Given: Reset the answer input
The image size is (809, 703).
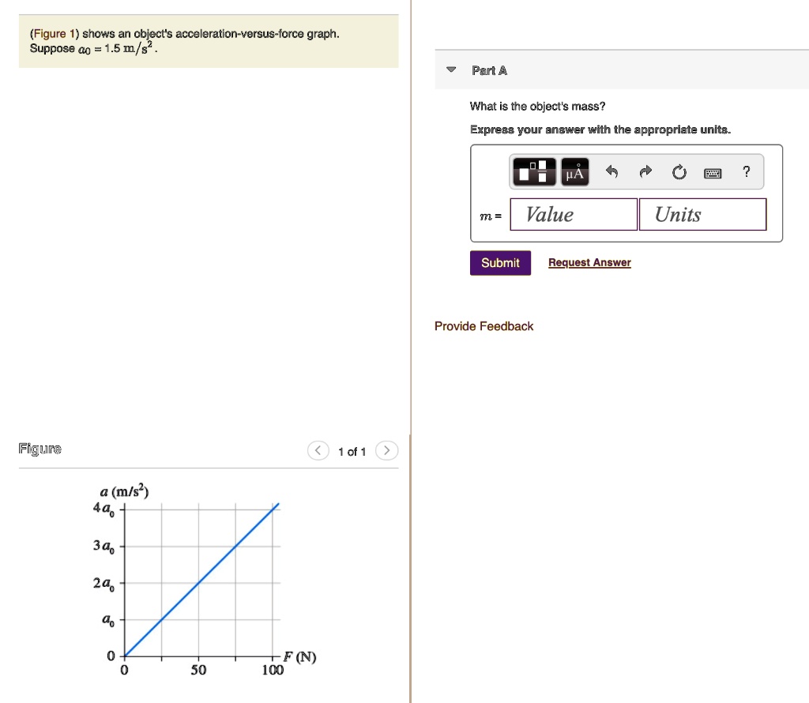Looking at the screenshot, I should 679,171.
